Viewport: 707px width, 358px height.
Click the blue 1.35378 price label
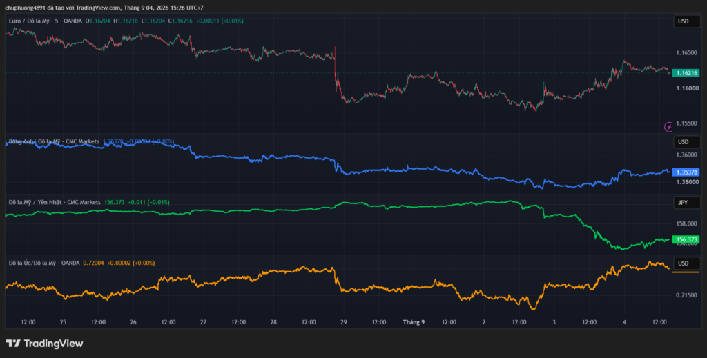pos(686,172)
